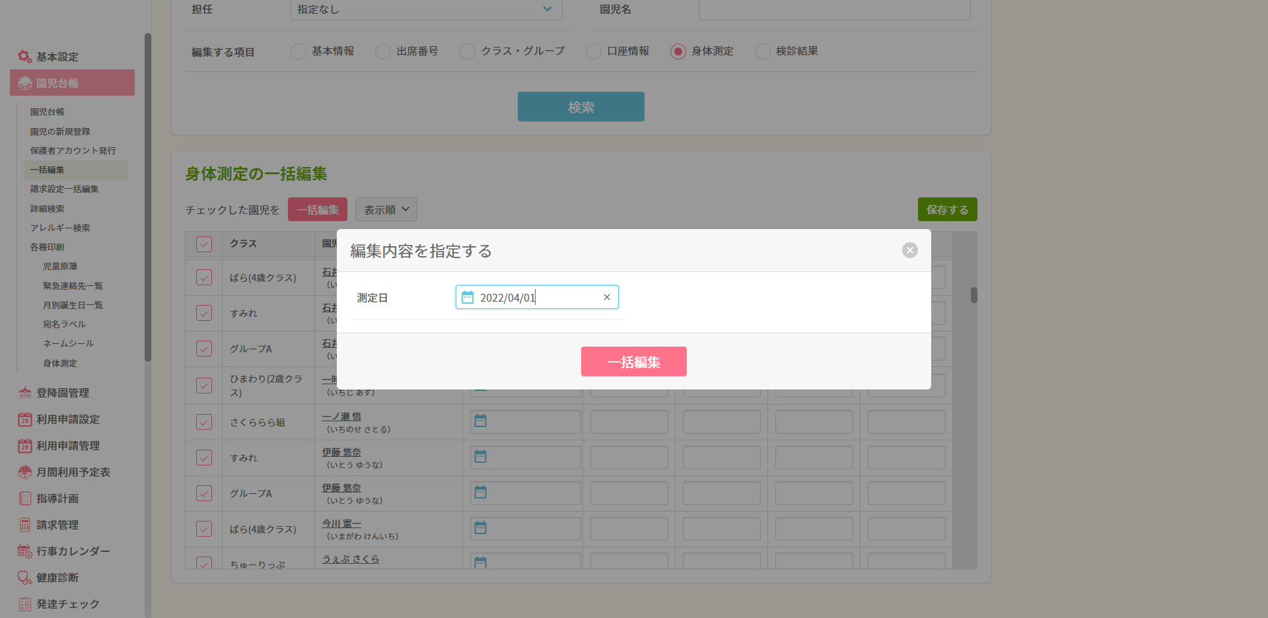Open アレルギー検索 in sidebar

coord(60,228)
